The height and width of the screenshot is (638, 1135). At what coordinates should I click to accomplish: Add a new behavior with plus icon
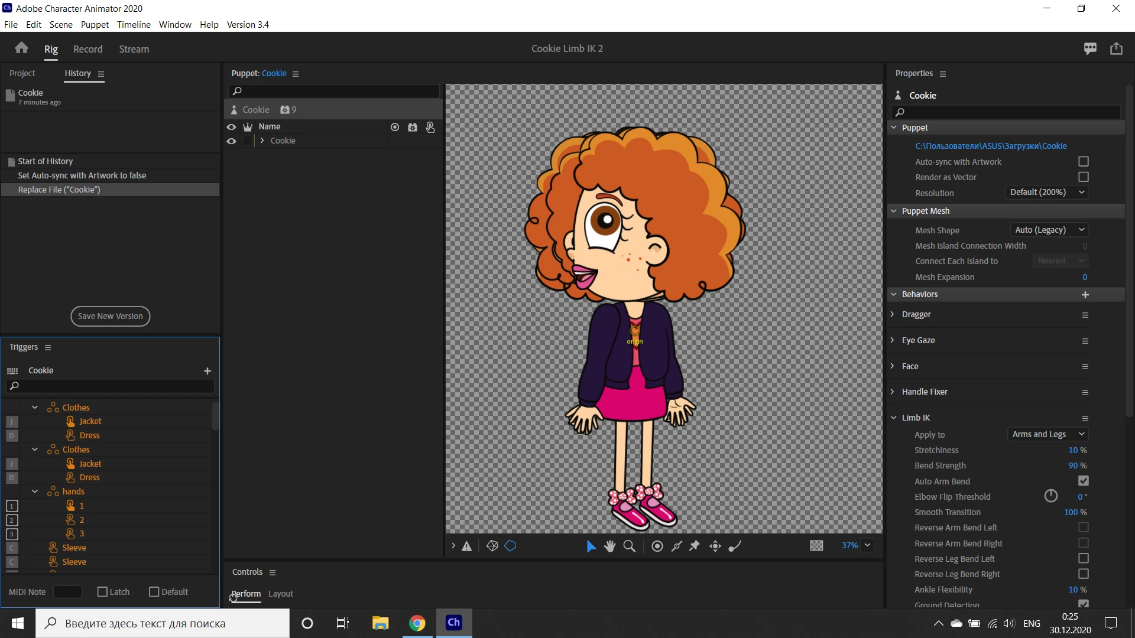coord(1085,295)
